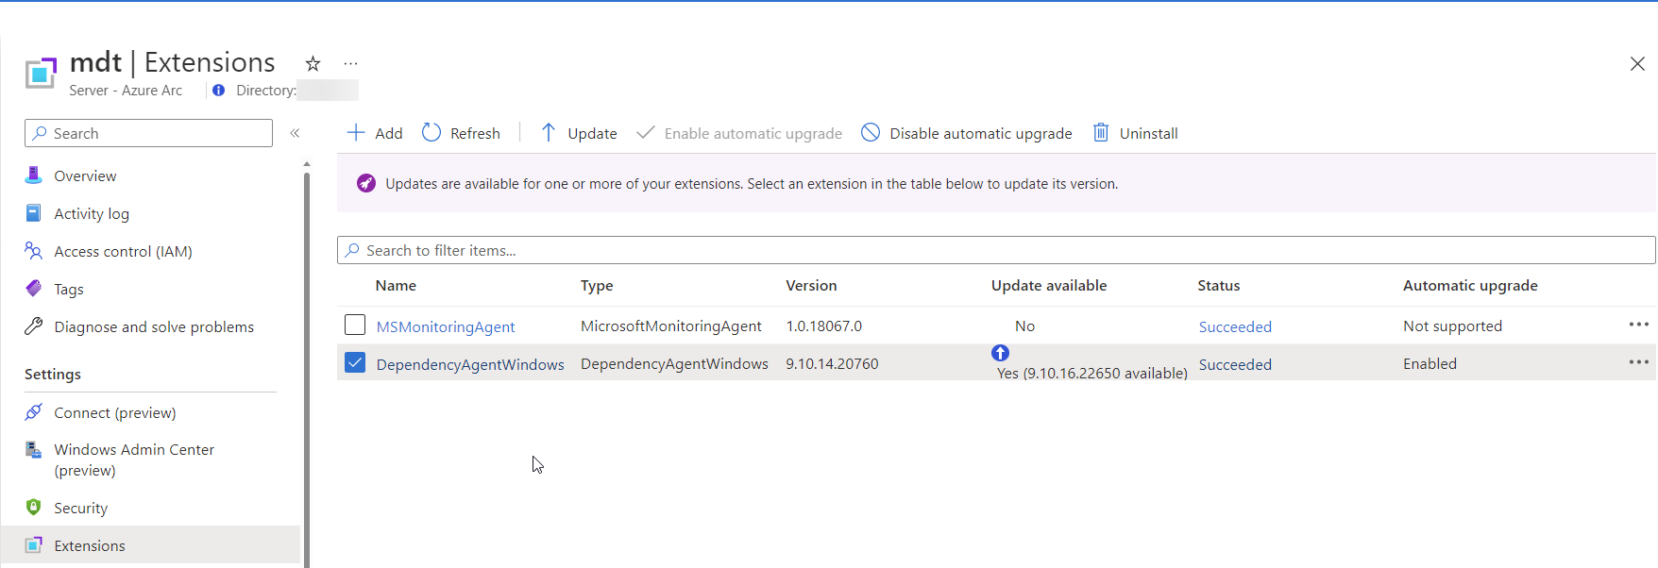Click Succeeded status for DependencyAgentWindows
Image resolution: width=1658 pixels, height=568 pixels.
click(1235, 364)
